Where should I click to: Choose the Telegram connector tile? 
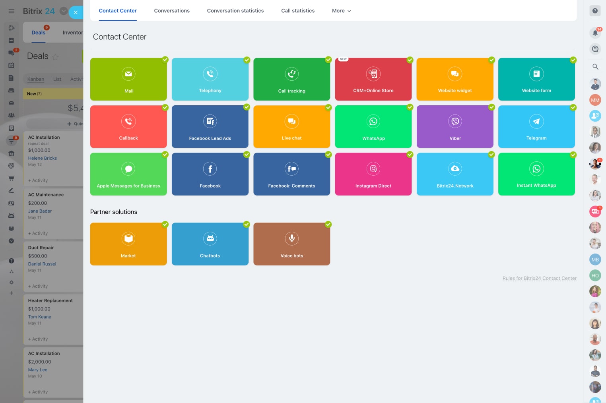536,126
